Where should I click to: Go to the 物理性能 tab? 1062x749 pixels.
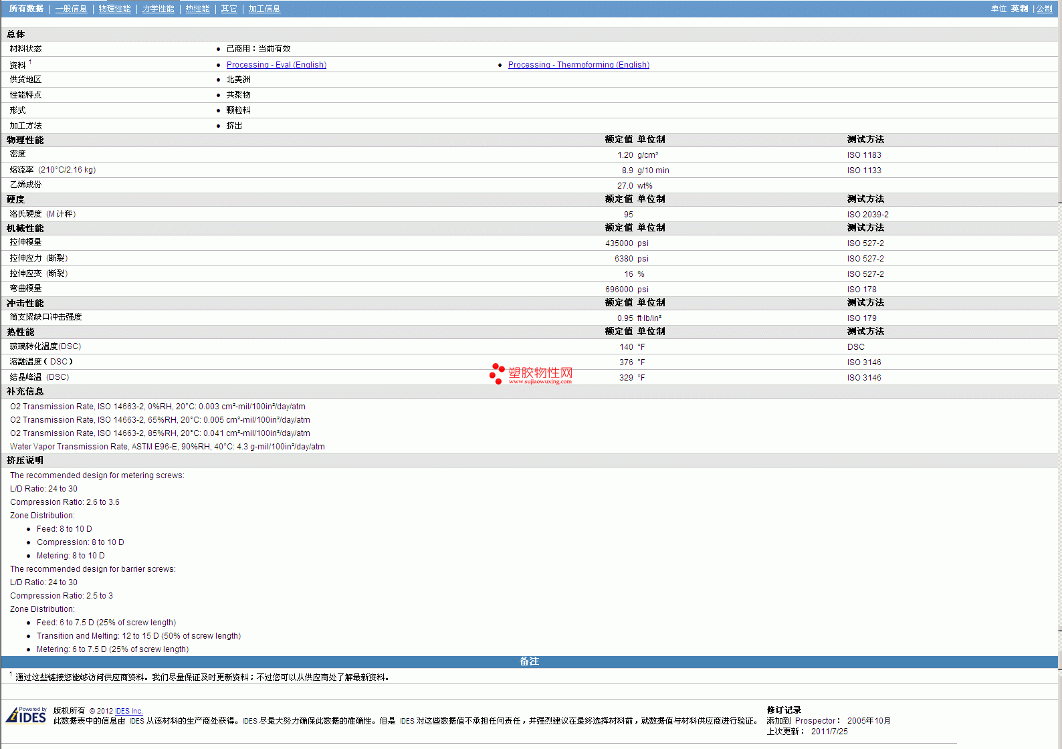pyautogui.click(x=114, y=9)
